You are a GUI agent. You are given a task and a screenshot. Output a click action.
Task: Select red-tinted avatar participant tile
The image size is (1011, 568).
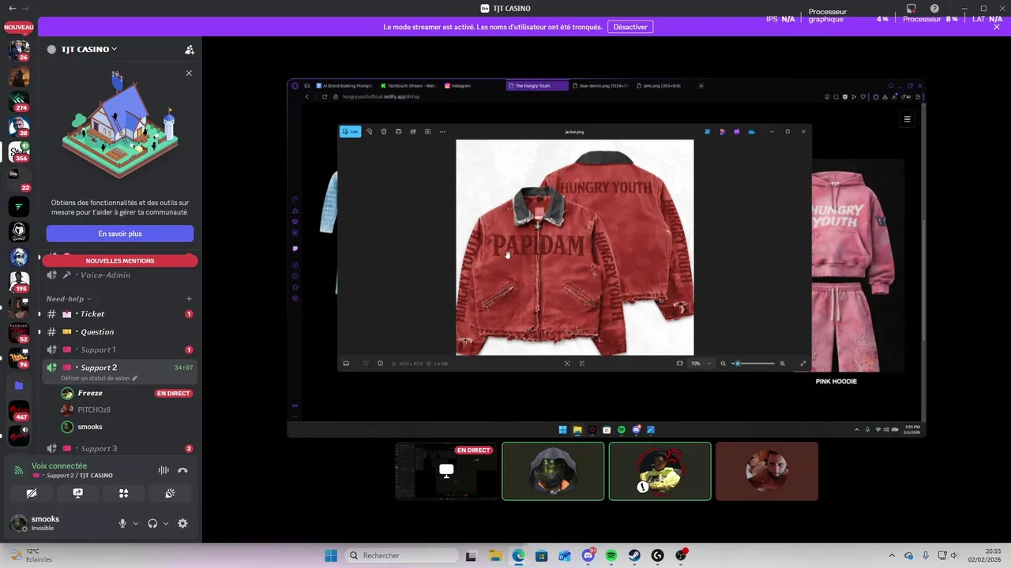(x=767, y=471)
